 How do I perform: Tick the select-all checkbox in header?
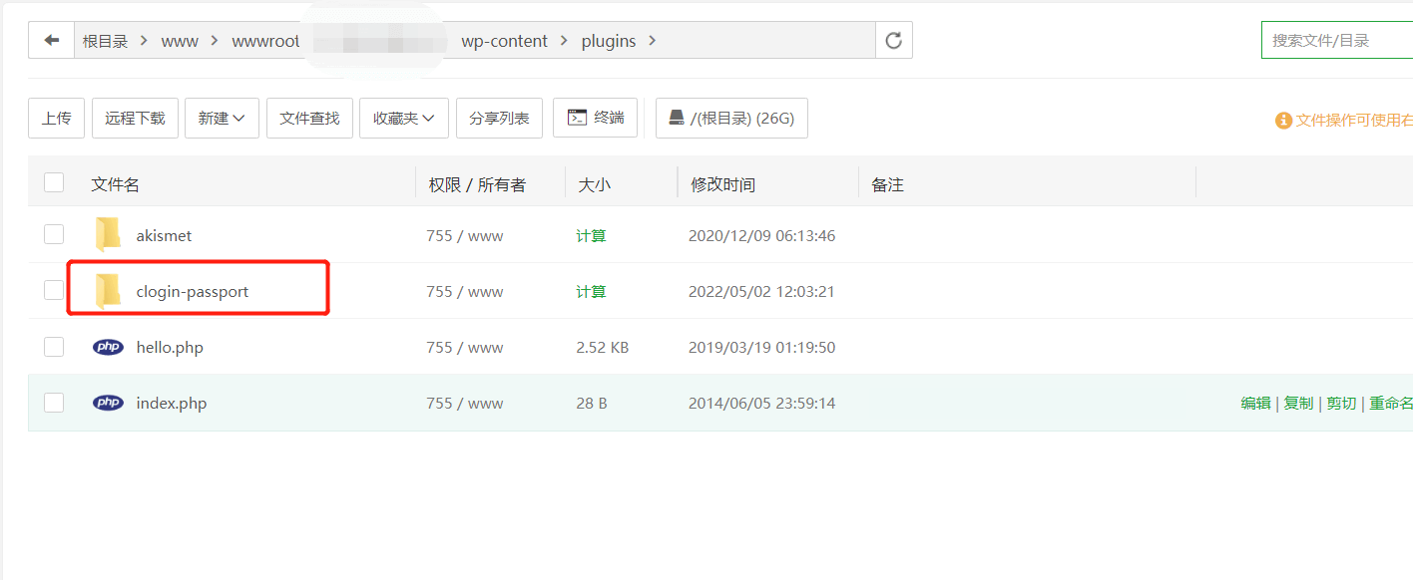(x=53, y=182)
